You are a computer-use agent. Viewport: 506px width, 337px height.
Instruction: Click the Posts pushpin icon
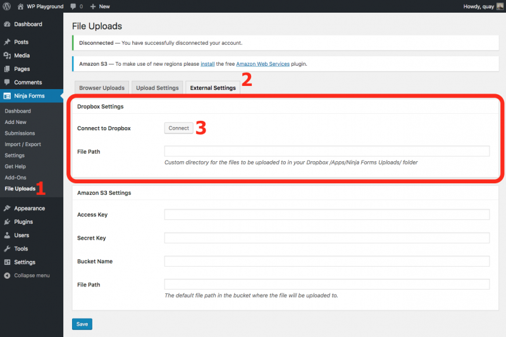(x=7, y=42)
